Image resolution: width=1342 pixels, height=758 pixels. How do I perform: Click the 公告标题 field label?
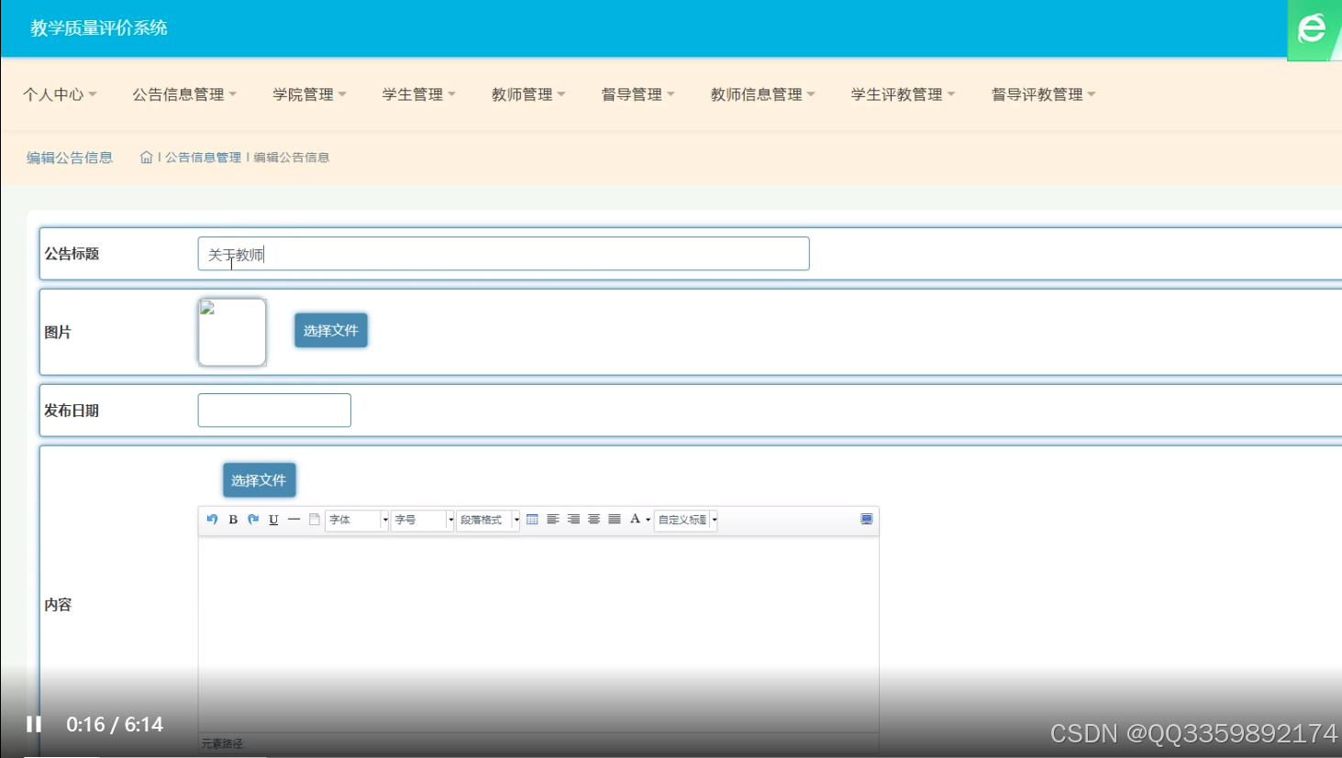[72, 254]
